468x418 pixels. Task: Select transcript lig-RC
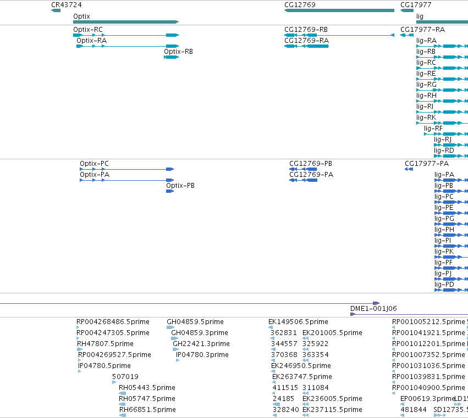[442, 68]
